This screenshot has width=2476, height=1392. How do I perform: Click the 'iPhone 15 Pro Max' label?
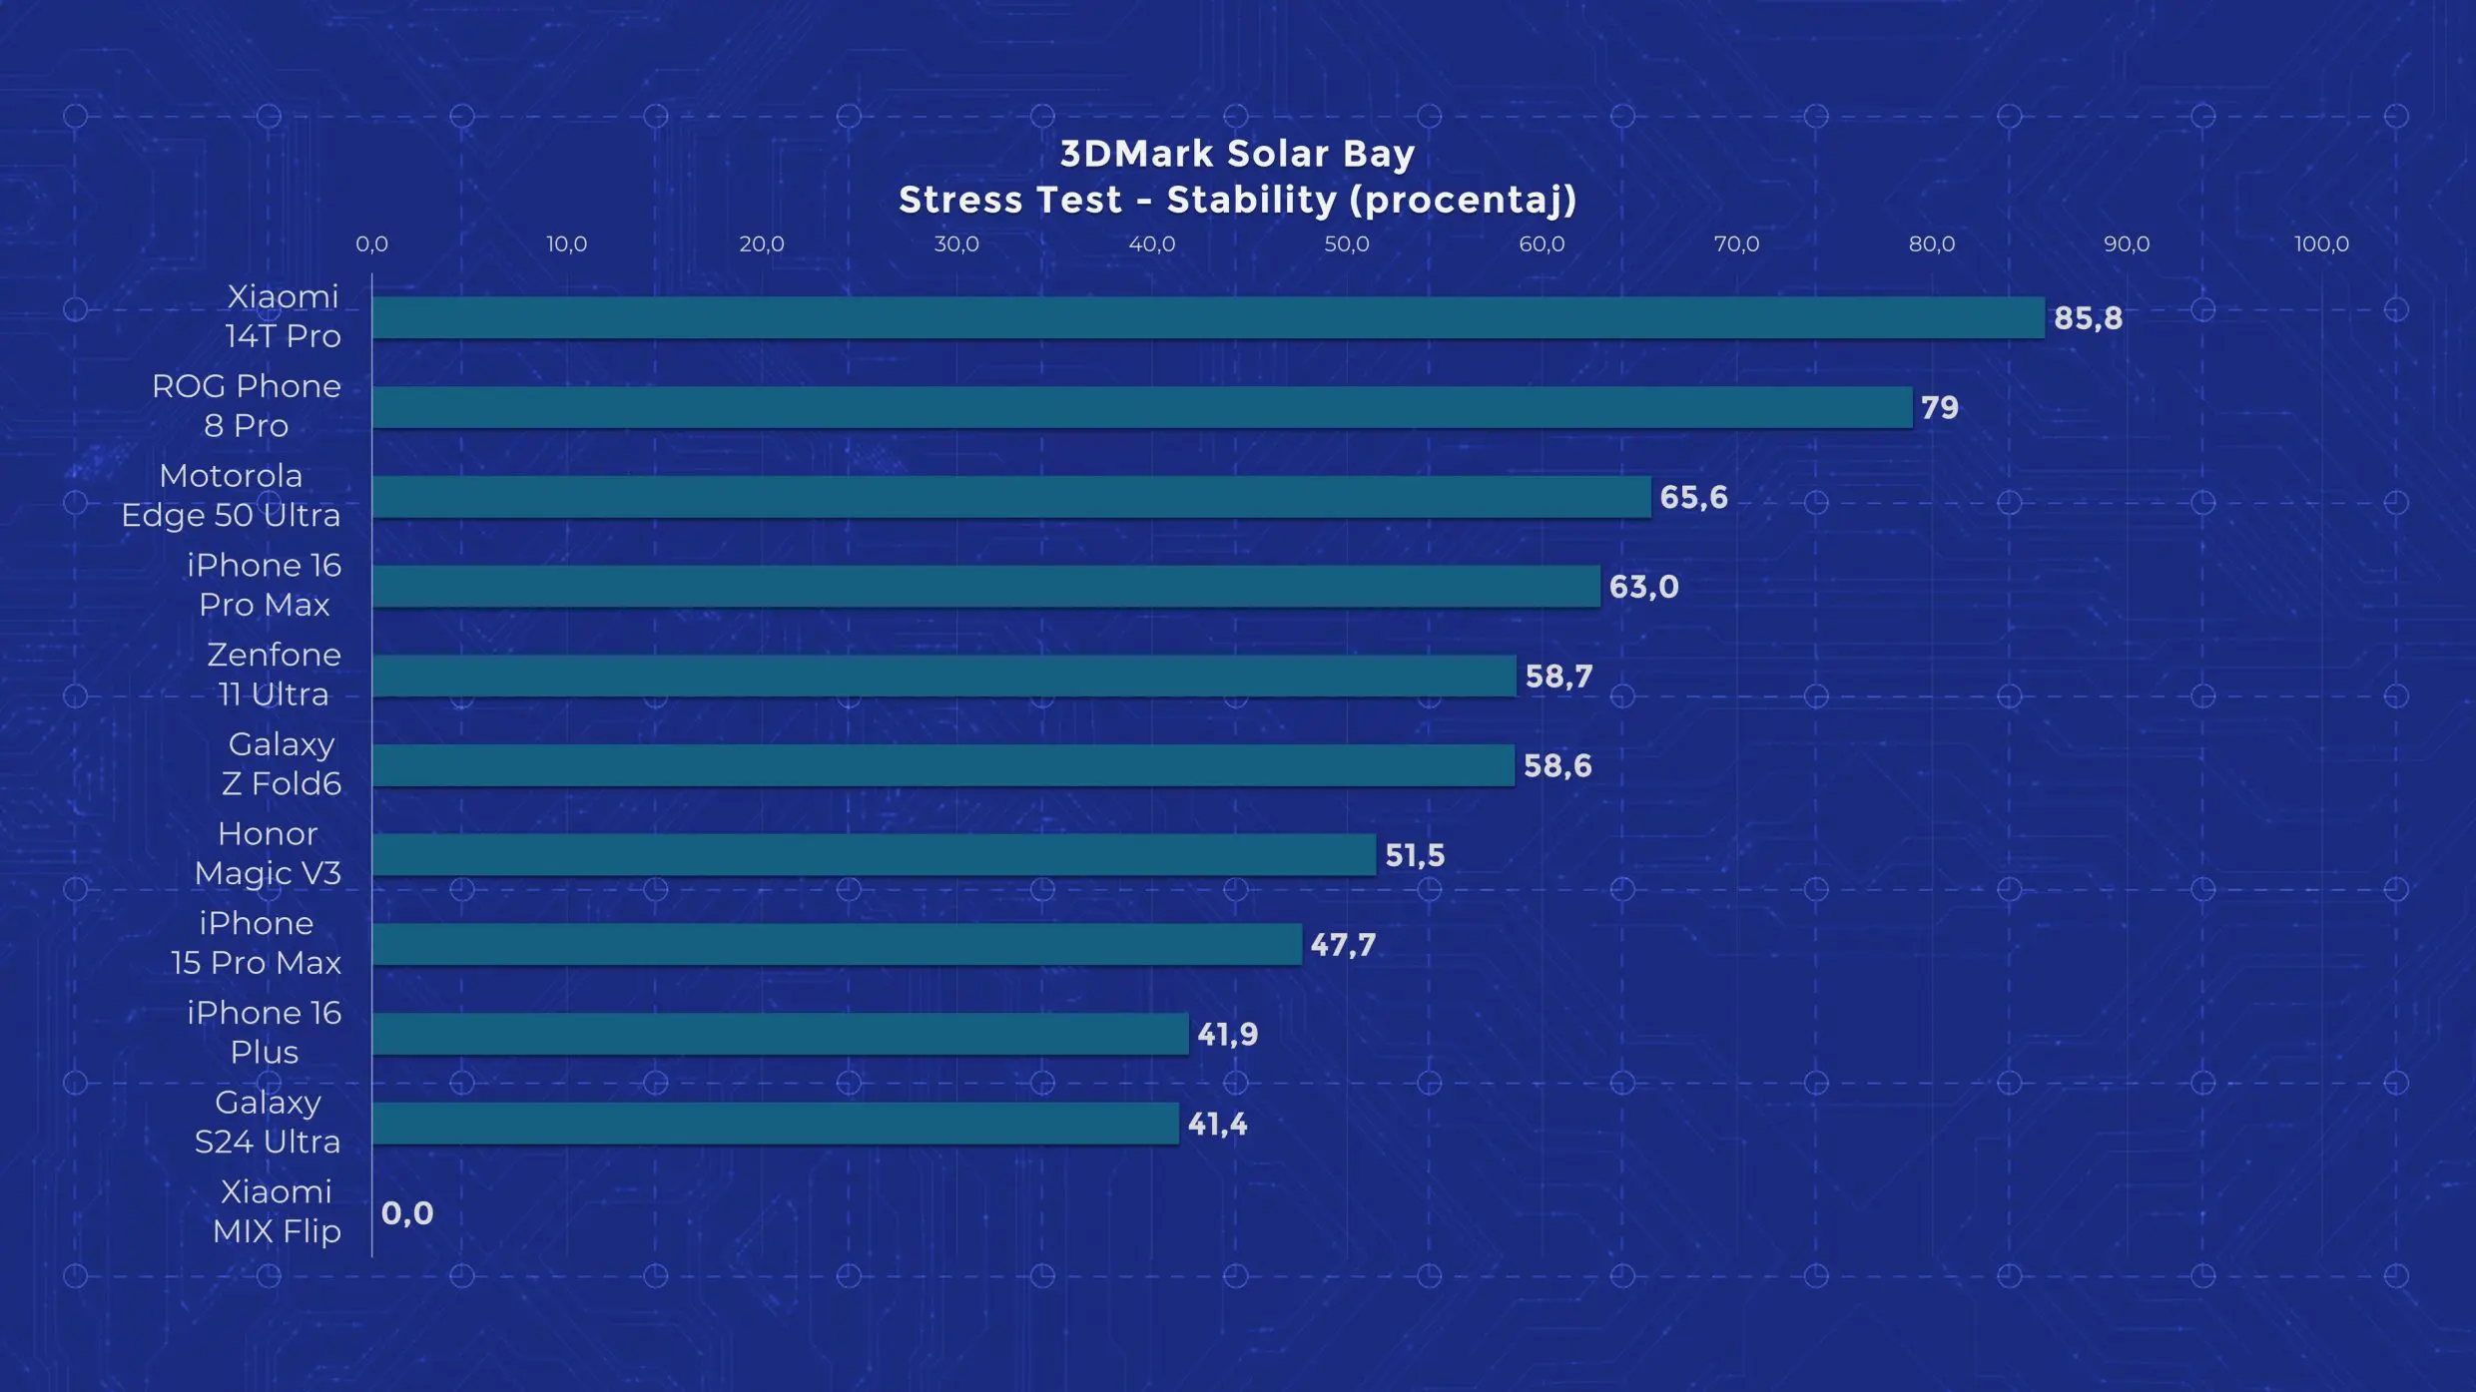coord(257,943)
